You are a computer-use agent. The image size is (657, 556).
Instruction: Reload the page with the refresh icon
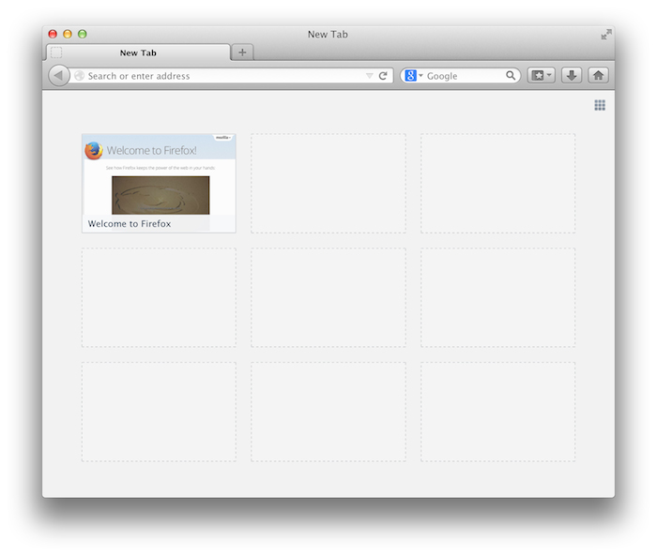383,76
